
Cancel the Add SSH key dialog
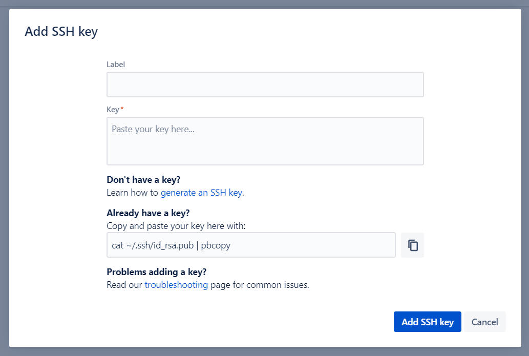(x=484, y=322)
